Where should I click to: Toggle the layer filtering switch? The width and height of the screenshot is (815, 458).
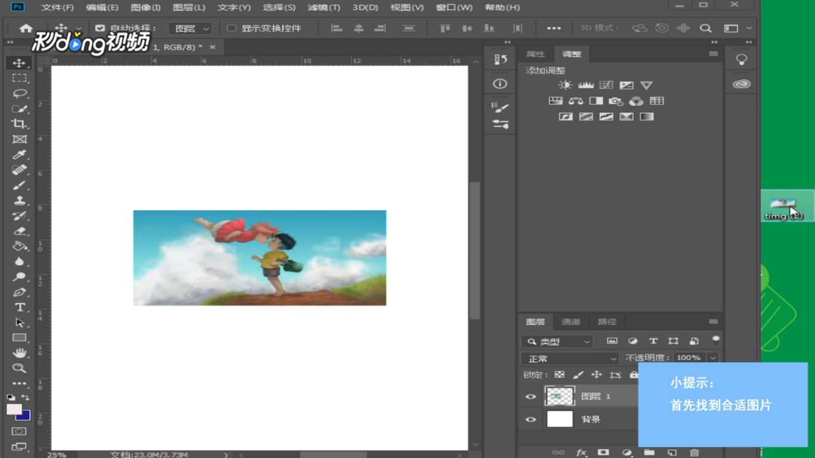pos(715,341)
